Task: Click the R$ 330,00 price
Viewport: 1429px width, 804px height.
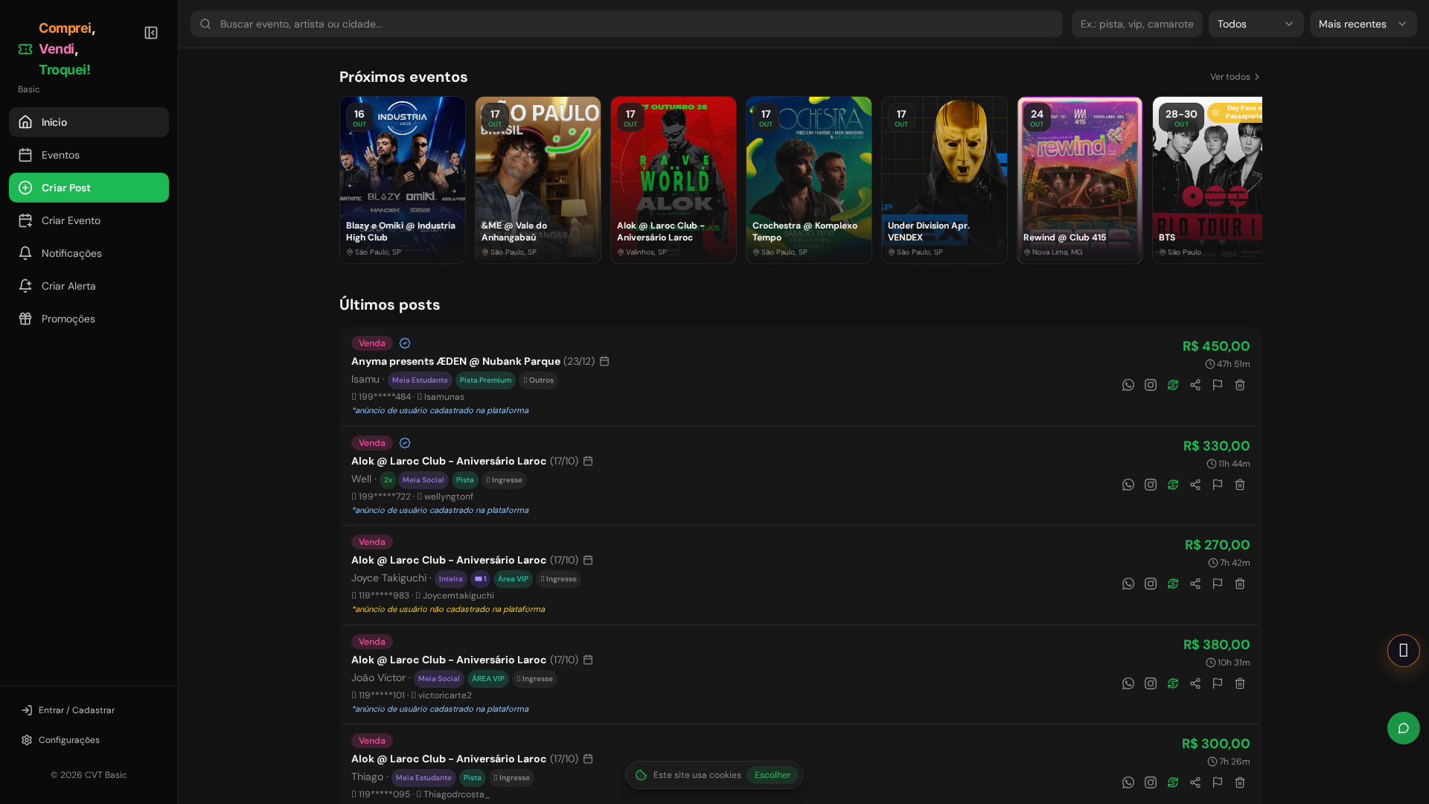Action: (x=1217, y=446)
